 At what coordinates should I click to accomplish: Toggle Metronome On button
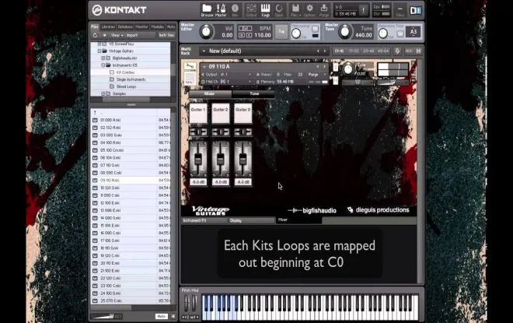[x=315, y=29]
